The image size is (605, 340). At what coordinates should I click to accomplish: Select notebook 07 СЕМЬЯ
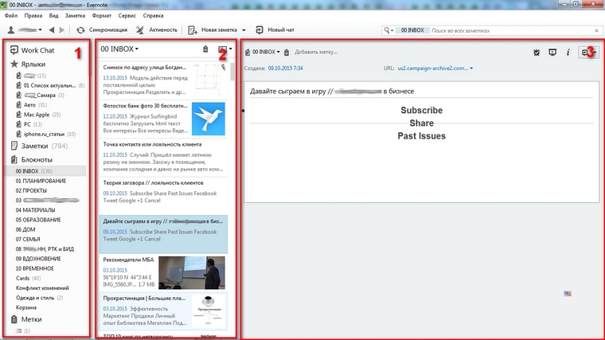[28, 239]
